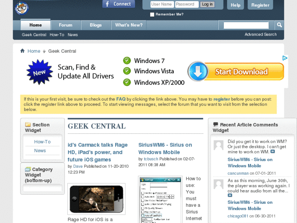Viewport: 297px width, 223px height.
Task: Switch to the Blogs tab
Action: click(96, 25)
